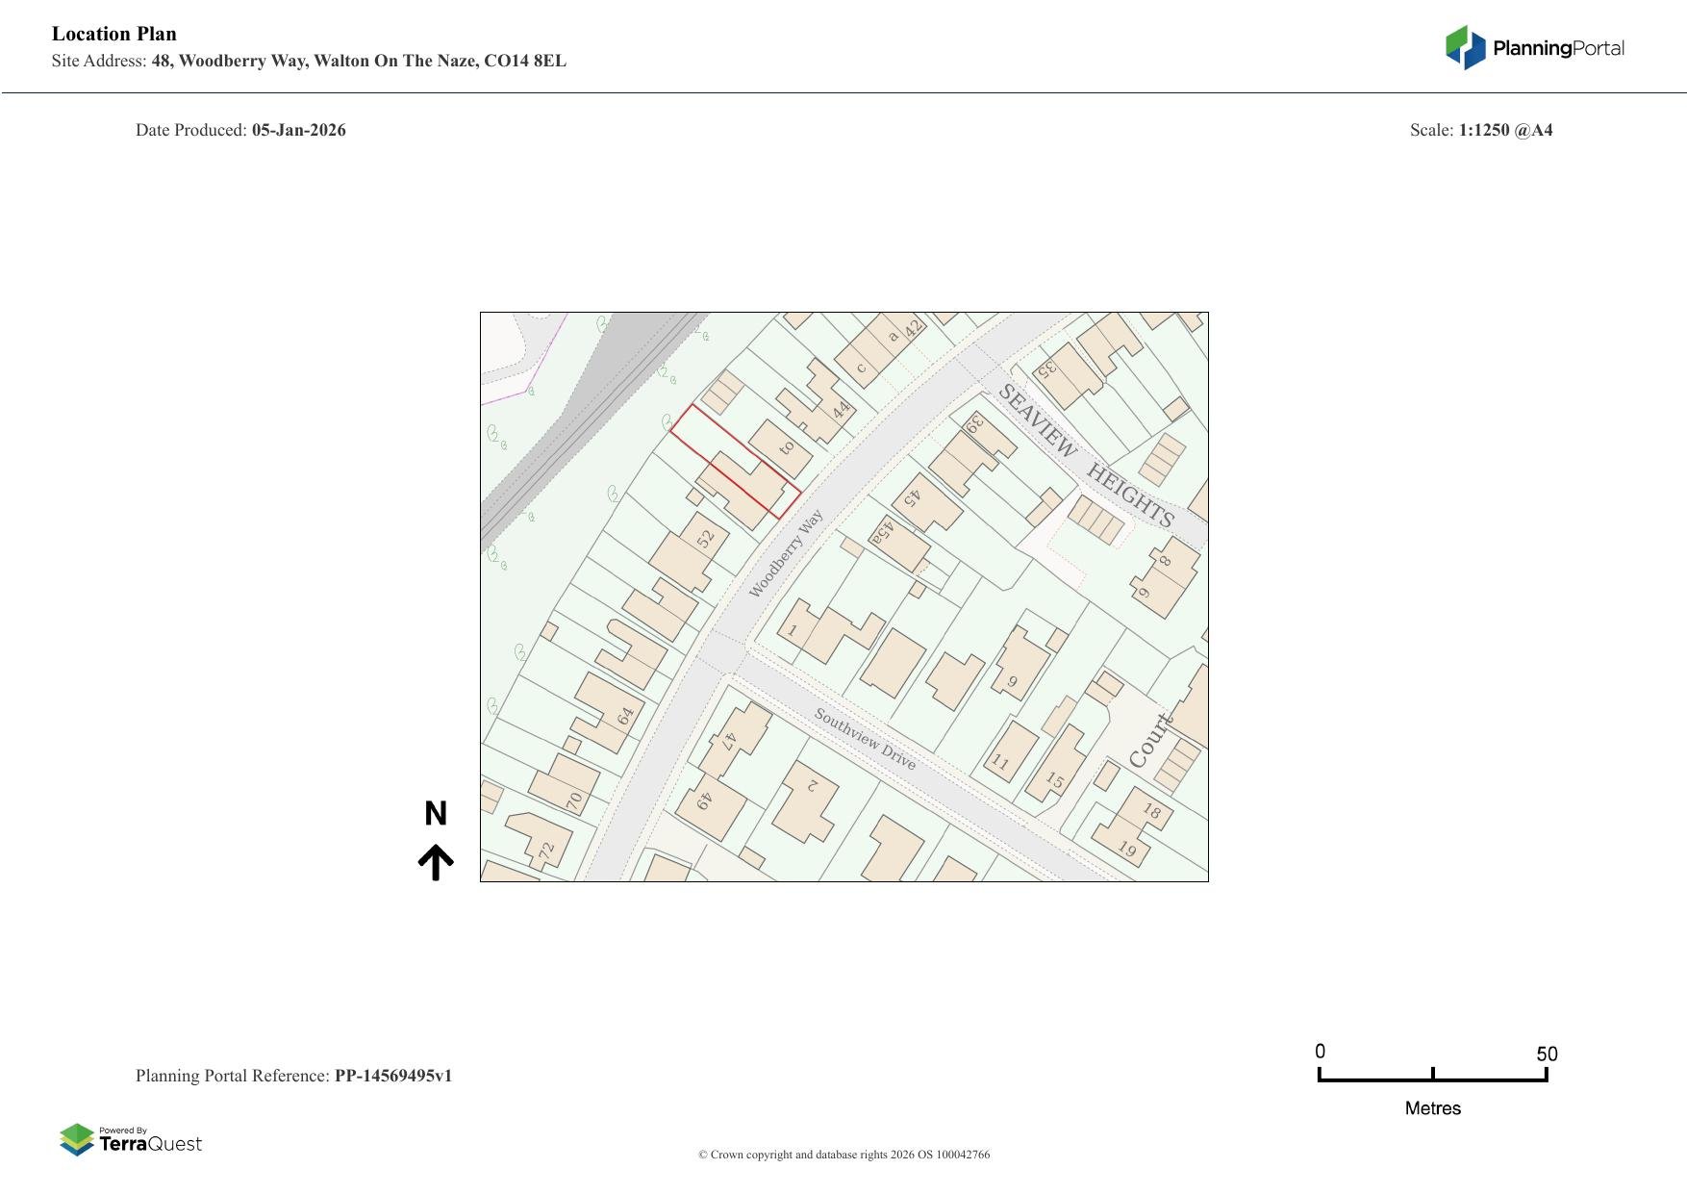Click the TerraQuest logo
1687x1194 pixels.
[131, 1139]
